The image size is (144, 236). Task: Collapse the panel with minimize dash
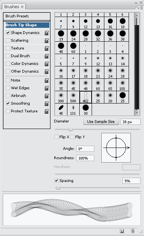[136, 3]
